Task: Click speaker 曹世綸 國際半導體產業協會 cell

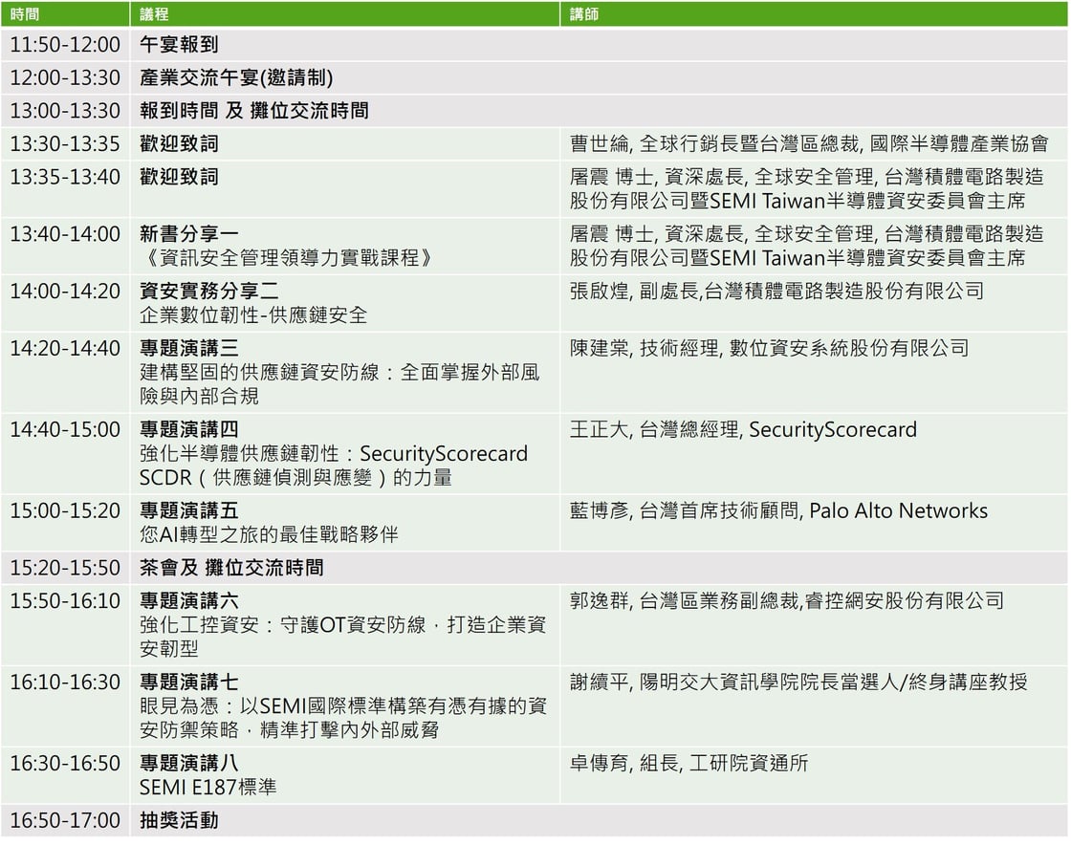Action: [x=814, y=143]
